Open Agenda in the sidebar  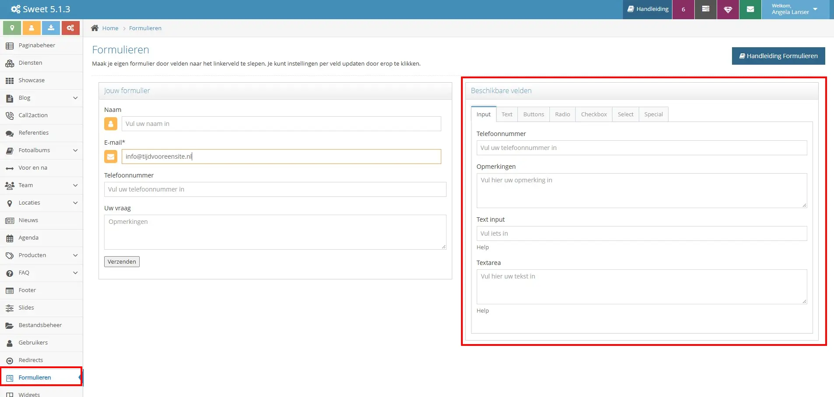[42, 238]
